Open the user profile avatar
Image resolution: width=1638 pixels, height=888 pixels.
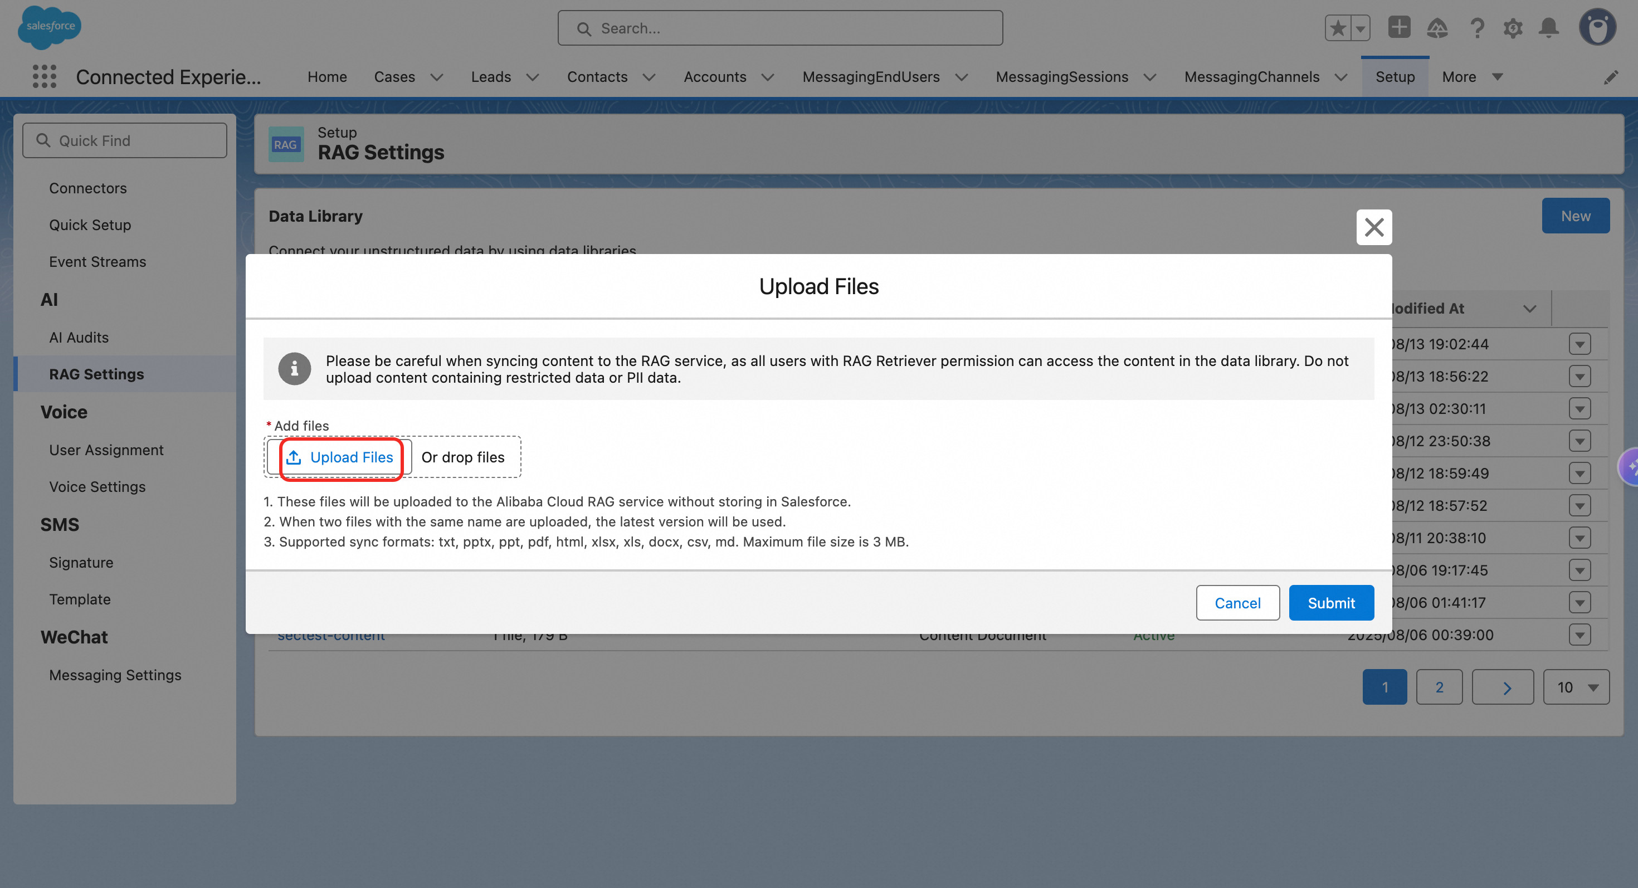point(1597,27)
